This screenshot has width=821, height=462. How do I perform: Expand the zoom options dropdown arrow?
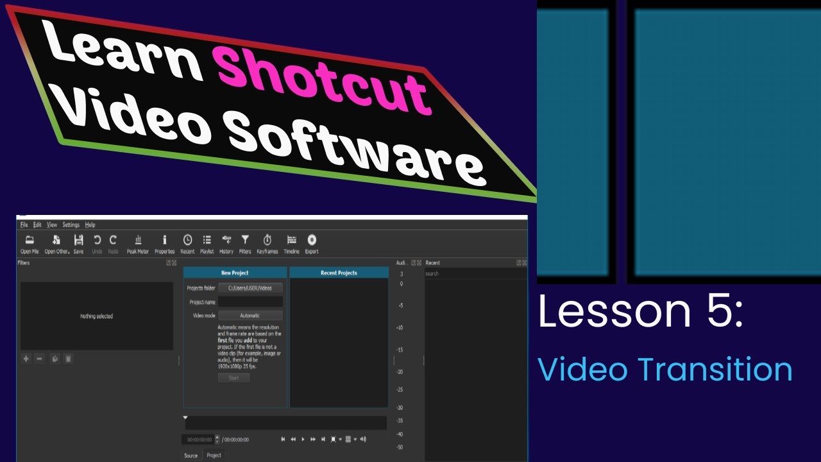tap(340, 439)
